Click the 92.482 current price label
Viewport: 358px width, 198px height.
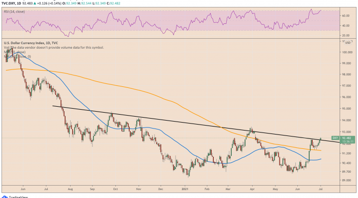(x=347, y=138)
